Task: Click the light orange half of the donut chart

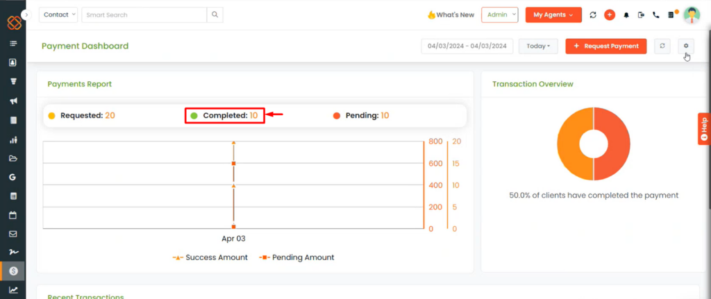Action: click(x=569, y=144)
